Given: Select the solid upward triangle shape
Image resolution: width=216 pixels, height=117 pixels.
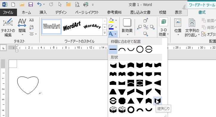Looking at the screenshot, I should coord(131,101).
